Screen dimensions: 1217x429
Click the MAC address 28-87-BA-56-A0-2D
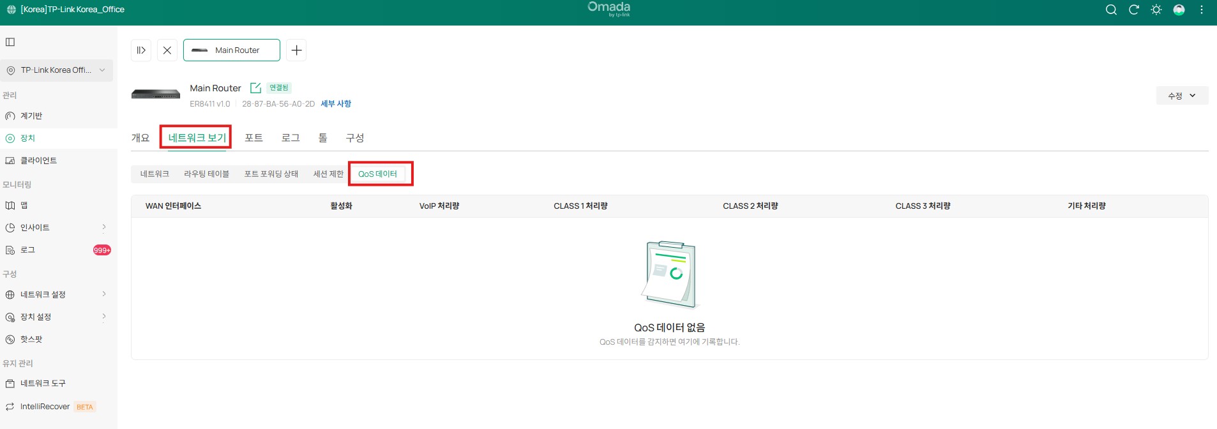(x=278, y=104)
